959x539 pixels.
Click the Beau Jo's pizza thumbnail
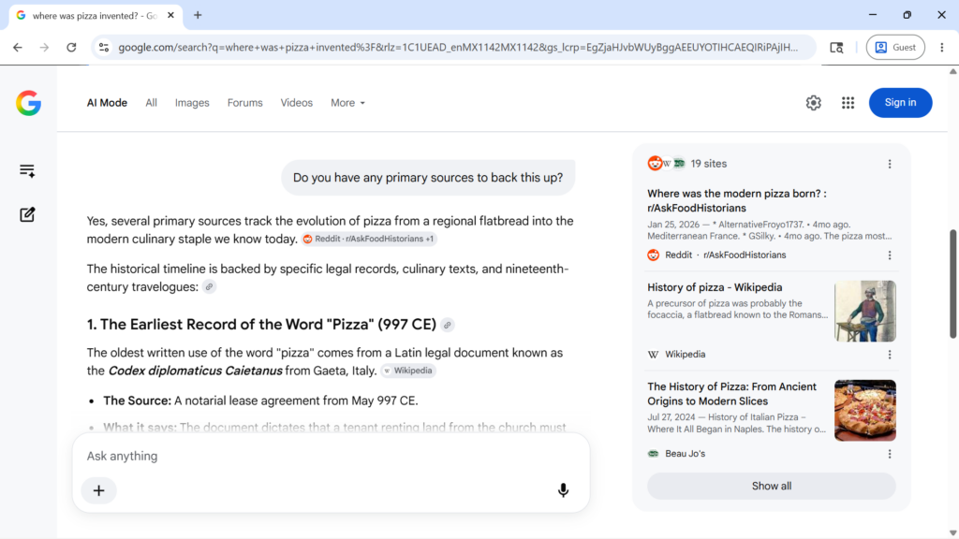coord(864,411)
